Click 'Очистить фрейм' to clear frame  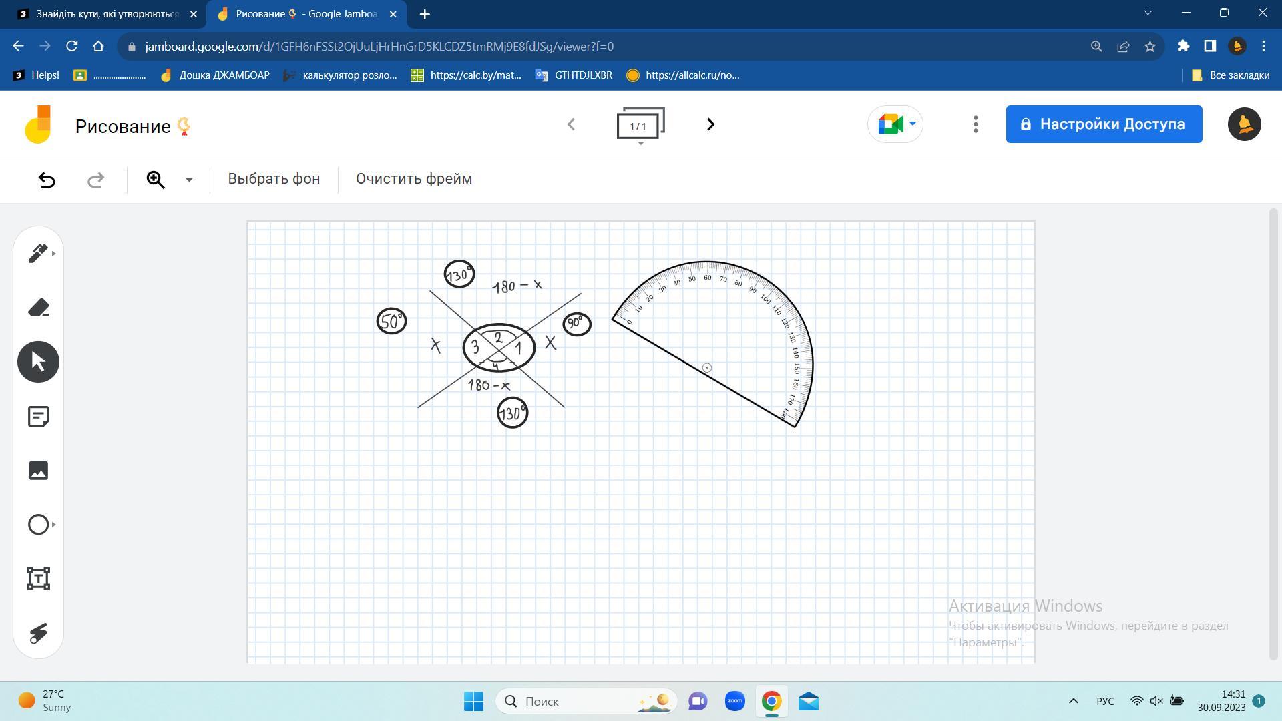pos(413,179)
